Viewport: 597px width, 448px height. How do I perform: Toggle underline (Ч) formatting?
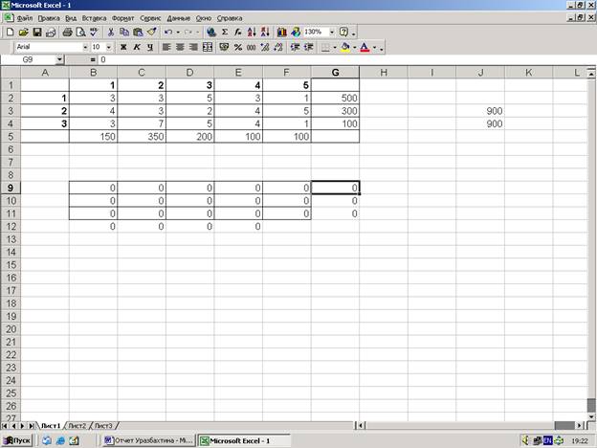click(150, 47)
